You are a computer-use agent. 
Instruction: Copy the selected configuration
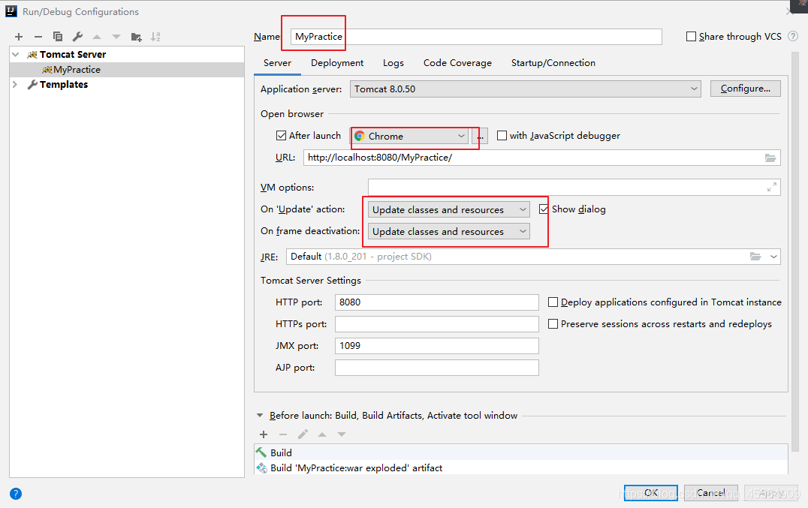[x=58, y=37]
